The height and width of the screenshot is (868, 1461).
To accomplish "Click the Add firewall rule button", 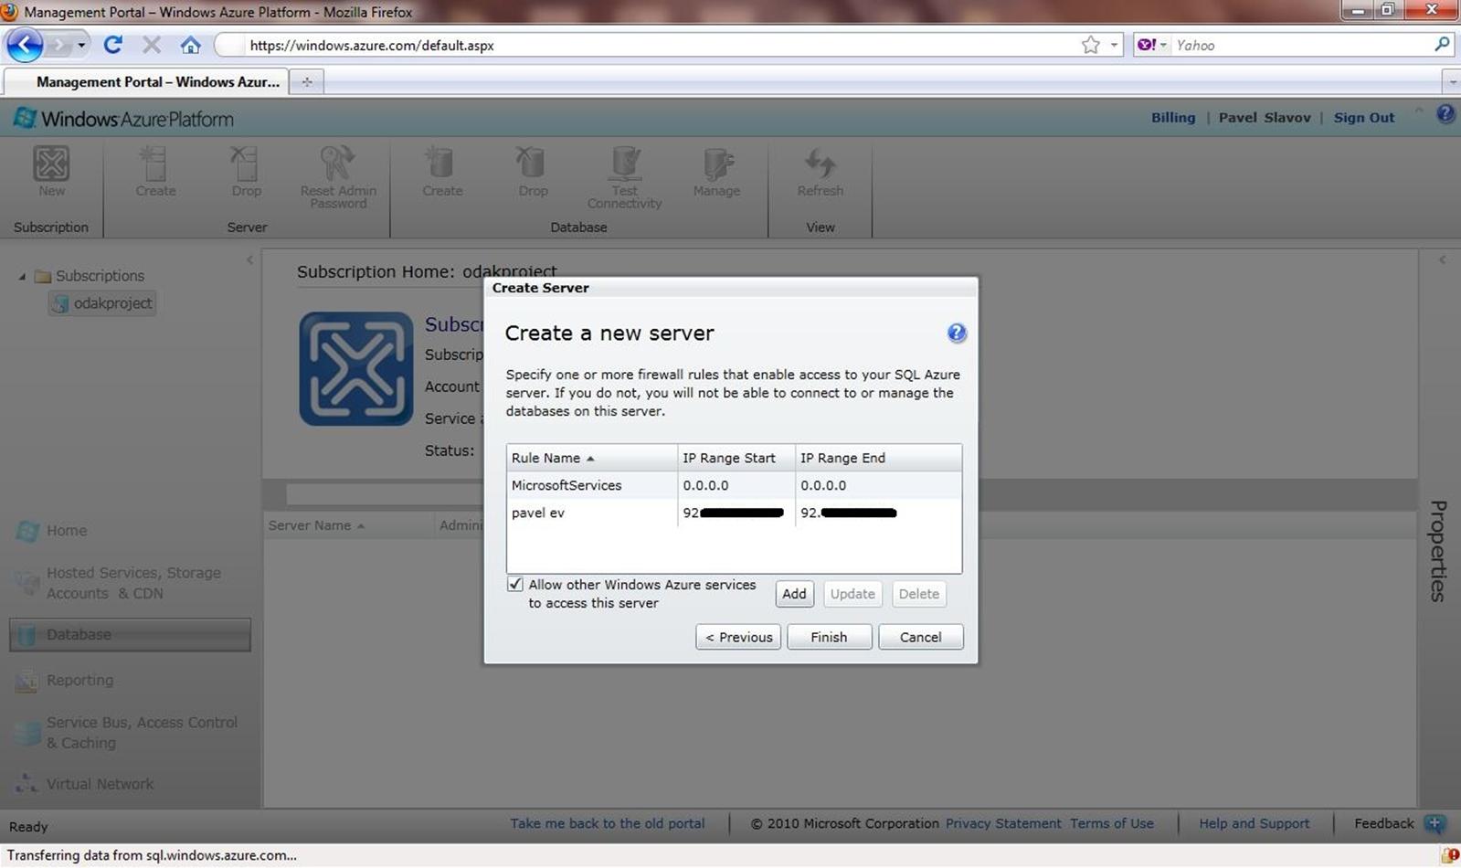I will pos(794,594).
